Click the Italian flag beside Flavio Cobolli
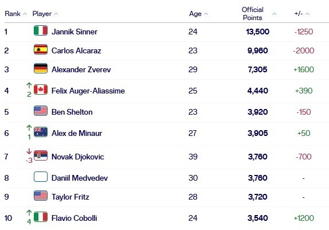The image size is (329, 230). [41, 217]
